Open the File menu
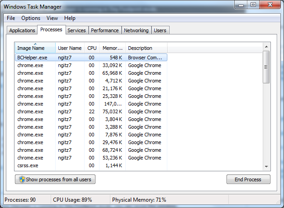Screen dimensions: 284x208 pyautogui.click(x=11, y=18)
